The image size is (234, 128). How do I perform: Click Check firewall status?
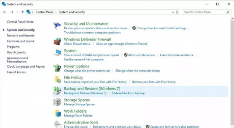pos(77,44)
